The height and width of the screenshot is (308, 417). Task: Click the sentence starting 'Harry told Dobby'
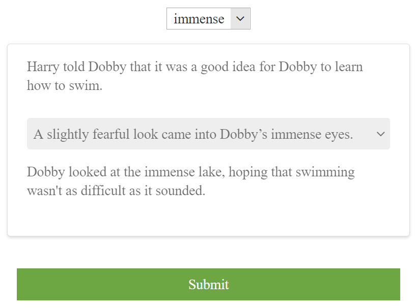click(194, 76)
